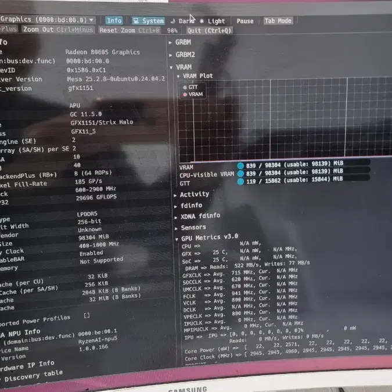Collapse the VRAM Plot subsection
392x392 pixels.
point(178,76)
